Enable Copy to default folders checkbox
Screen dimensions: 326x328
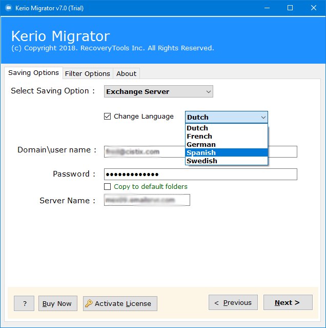click(107, 187)
